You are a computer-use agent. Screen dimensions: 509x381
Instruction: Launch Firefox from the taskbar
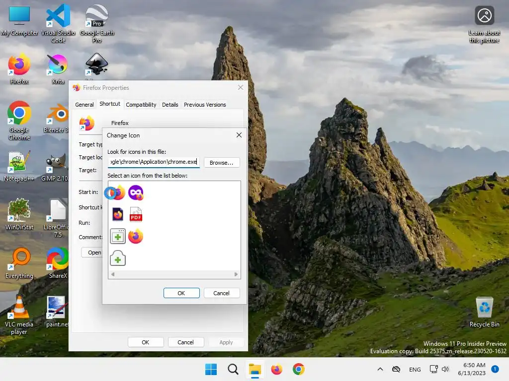click(x=276, y=369)
